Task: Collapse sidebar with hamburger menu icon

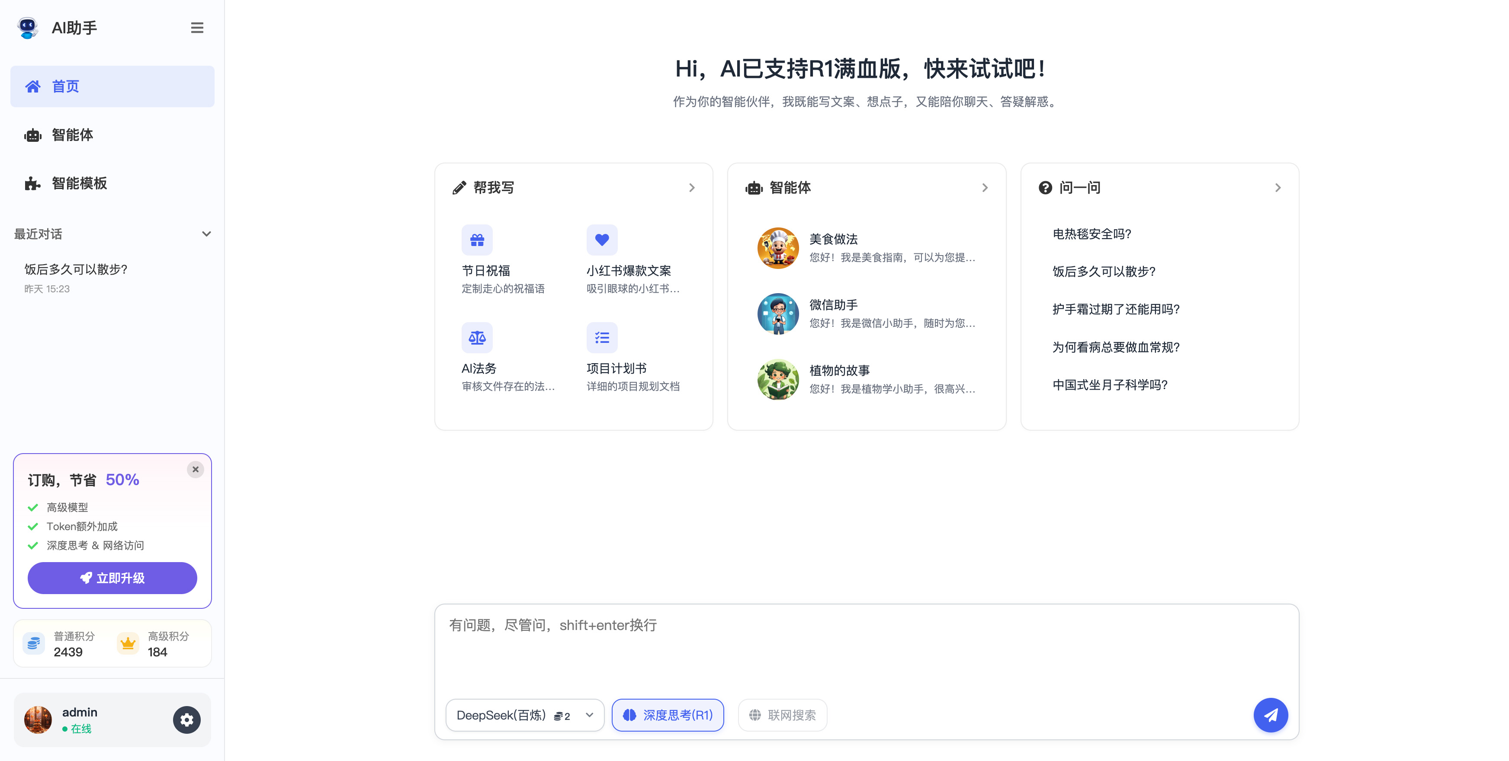Action: [197, 28]
